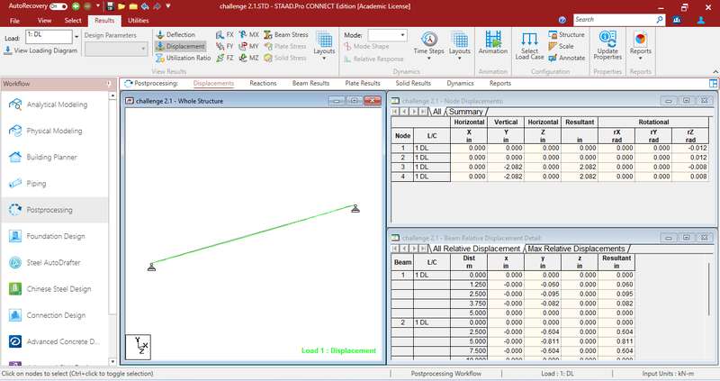Open Steel AutoDrafter workflow
720x381 pixels.
click(x=55, y=262)
